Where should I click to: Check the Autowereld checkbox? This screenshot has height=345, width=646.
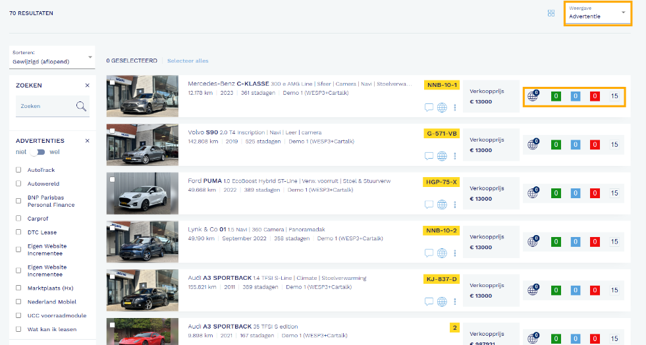coord(18,184)
